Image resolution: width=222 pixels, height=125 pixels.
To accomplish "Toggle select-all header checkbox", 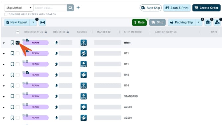I will point(18,32).
